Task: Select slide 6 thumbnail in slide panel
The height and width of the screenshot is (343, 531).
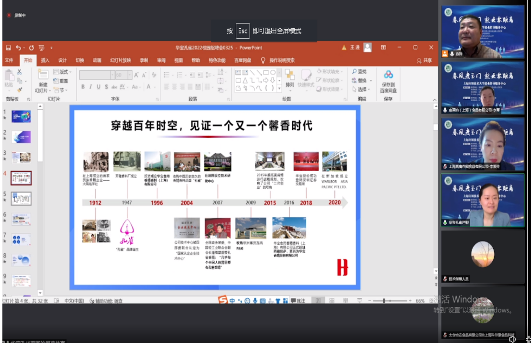Action: pos(21,219)
